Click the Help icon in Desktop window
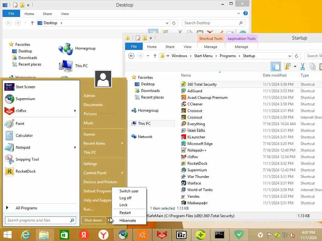Image resolution: width=322 pixels, height=241 pixels. point(245,13)
